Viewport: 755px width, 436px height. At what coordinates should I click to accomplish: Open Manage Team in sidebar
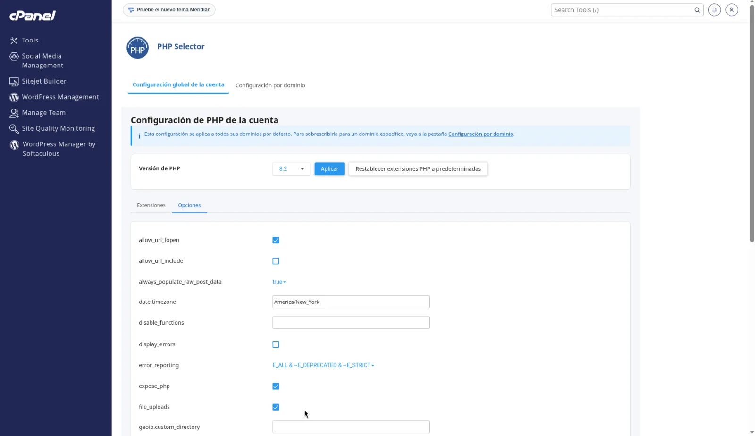(x=44, y=113)
